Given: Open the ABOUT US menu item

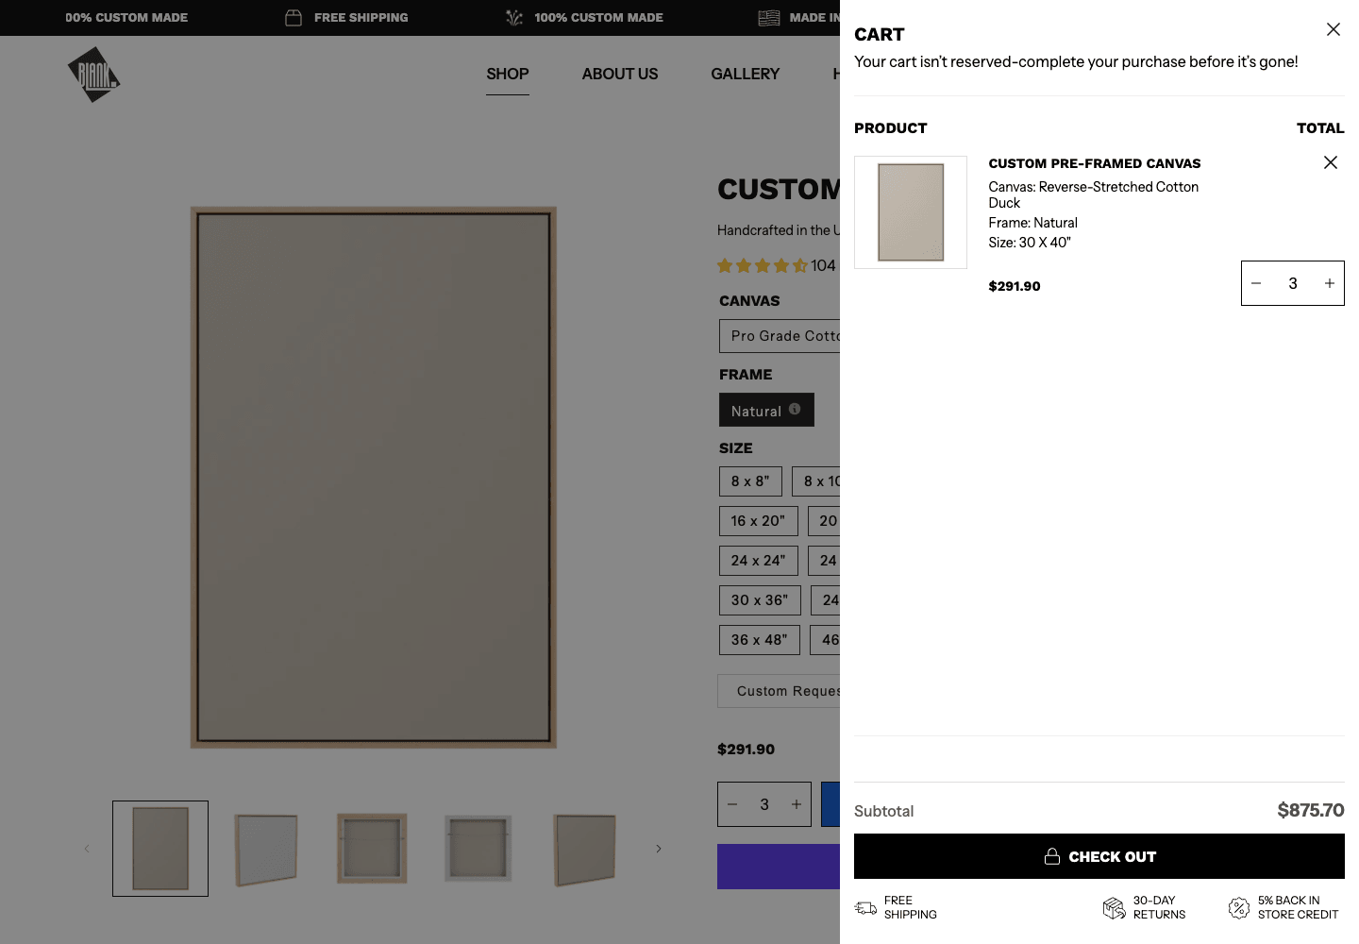Looking at the screenshot, I should pos(620,74).
